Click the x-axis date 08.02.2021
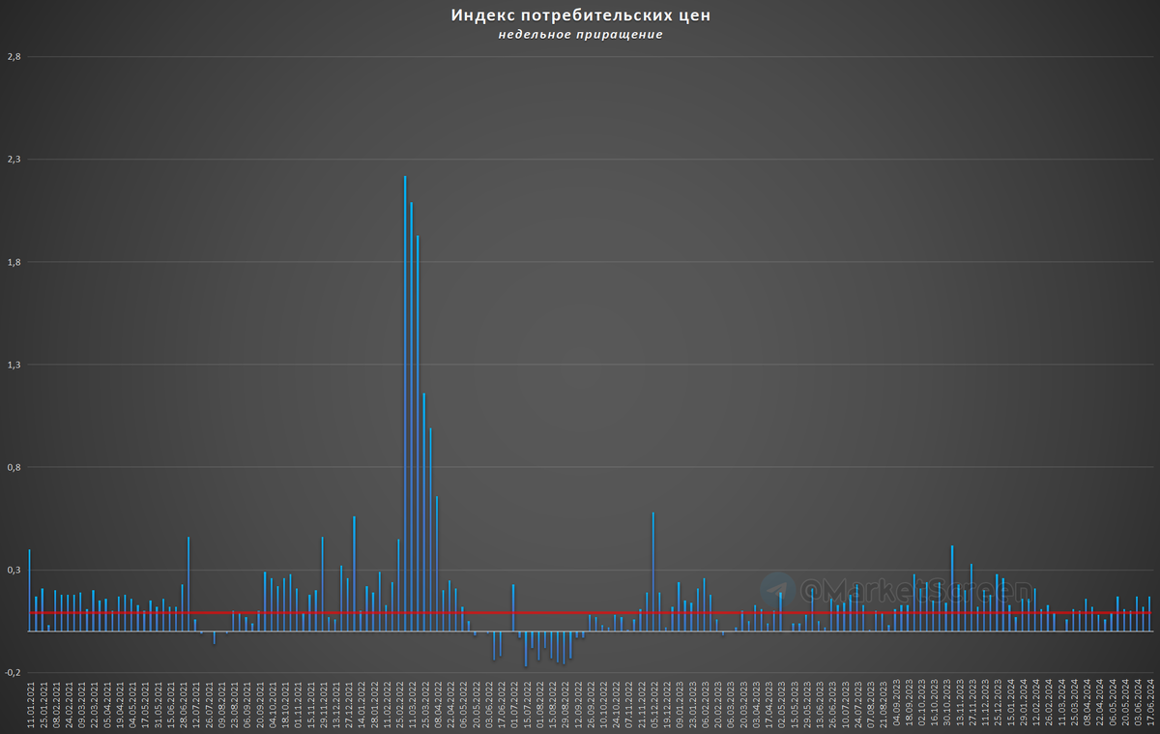The image size is (1160, 734). tap(55, 703)
